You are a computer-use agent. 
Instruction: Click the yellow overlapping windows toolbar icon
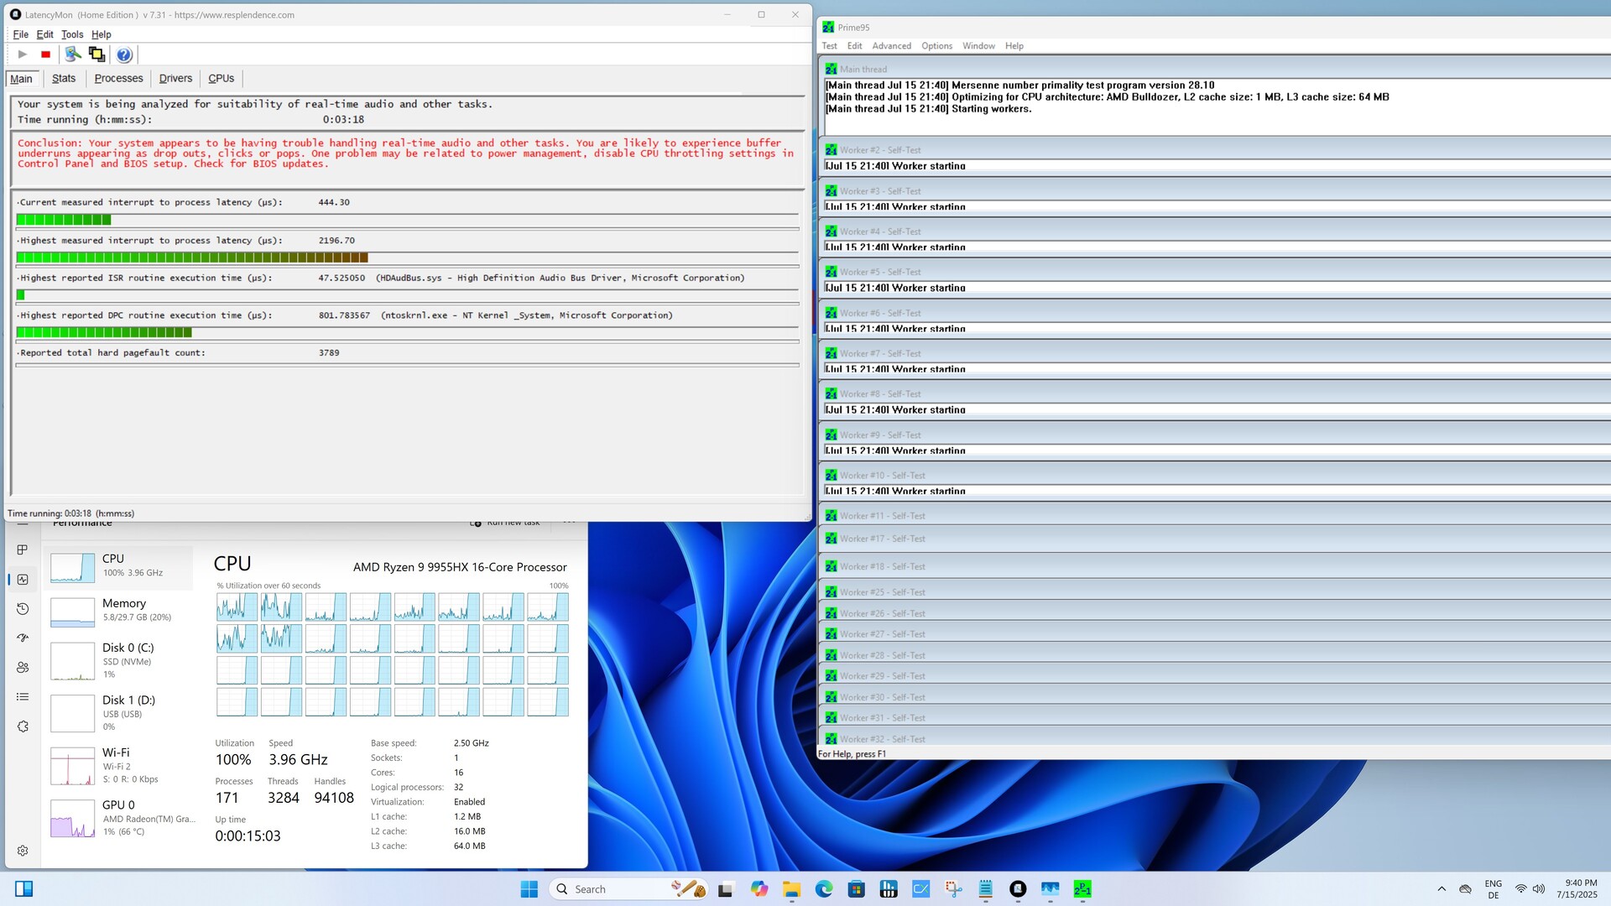click(x=96, y=55)
